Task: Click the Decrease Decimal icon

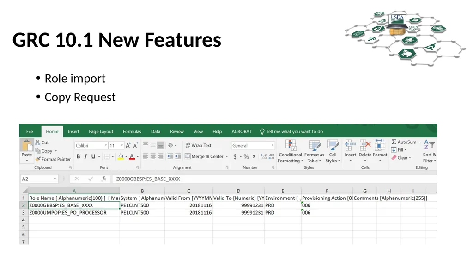Action: (x=272, y=156)
